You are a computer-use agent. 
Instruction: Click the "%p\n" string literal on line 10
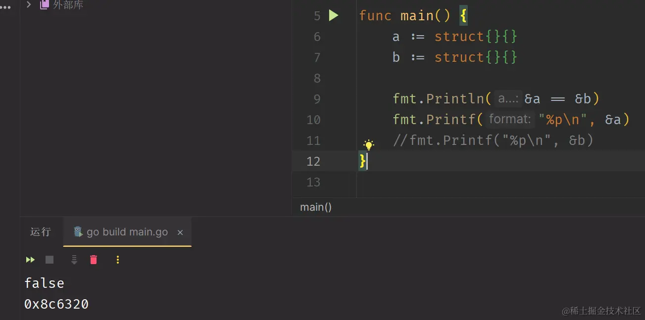563,120
